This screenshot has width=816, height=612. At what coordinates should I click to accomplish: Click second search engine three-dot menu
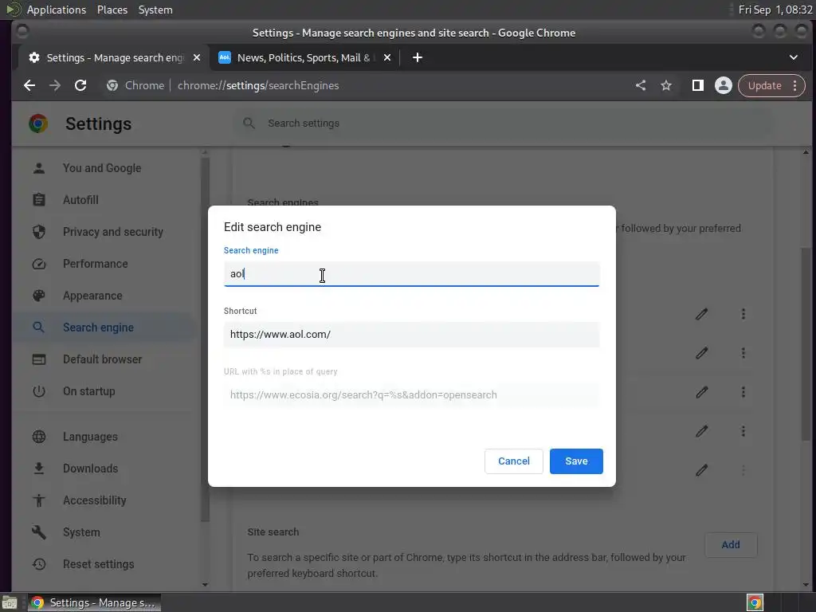pos(743,353)
